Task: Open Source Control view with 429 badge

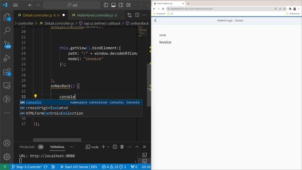Action: [x=7, y=44]
